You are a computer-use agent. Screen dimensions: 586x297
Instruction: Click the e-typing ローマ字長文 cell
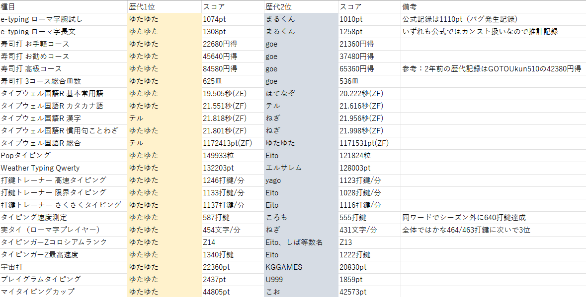64,32
